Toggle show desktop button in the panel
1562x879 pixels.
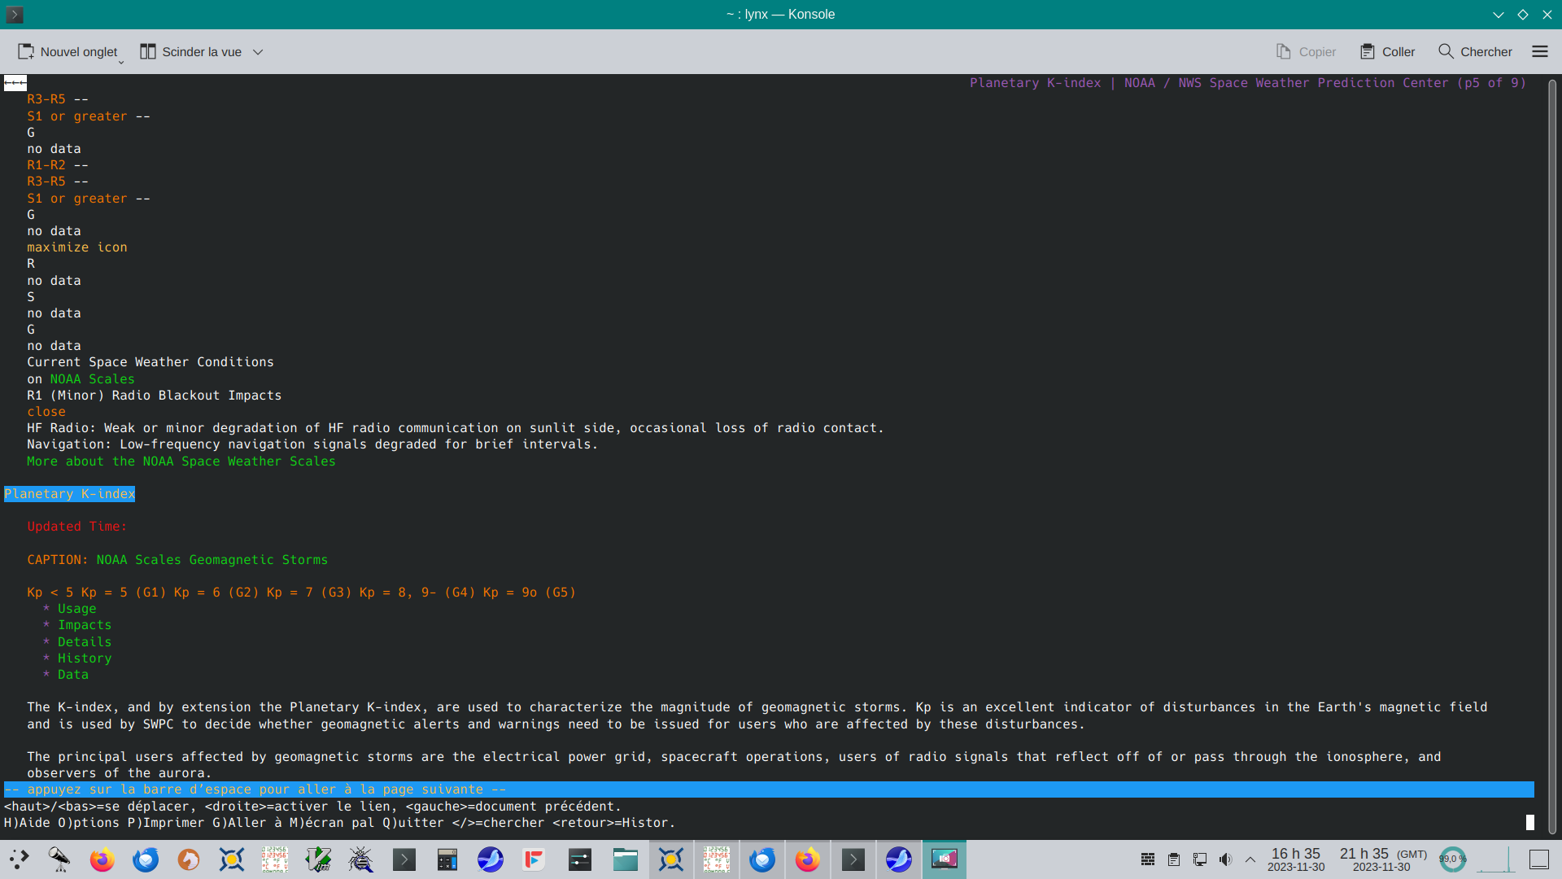(1538, 859)
